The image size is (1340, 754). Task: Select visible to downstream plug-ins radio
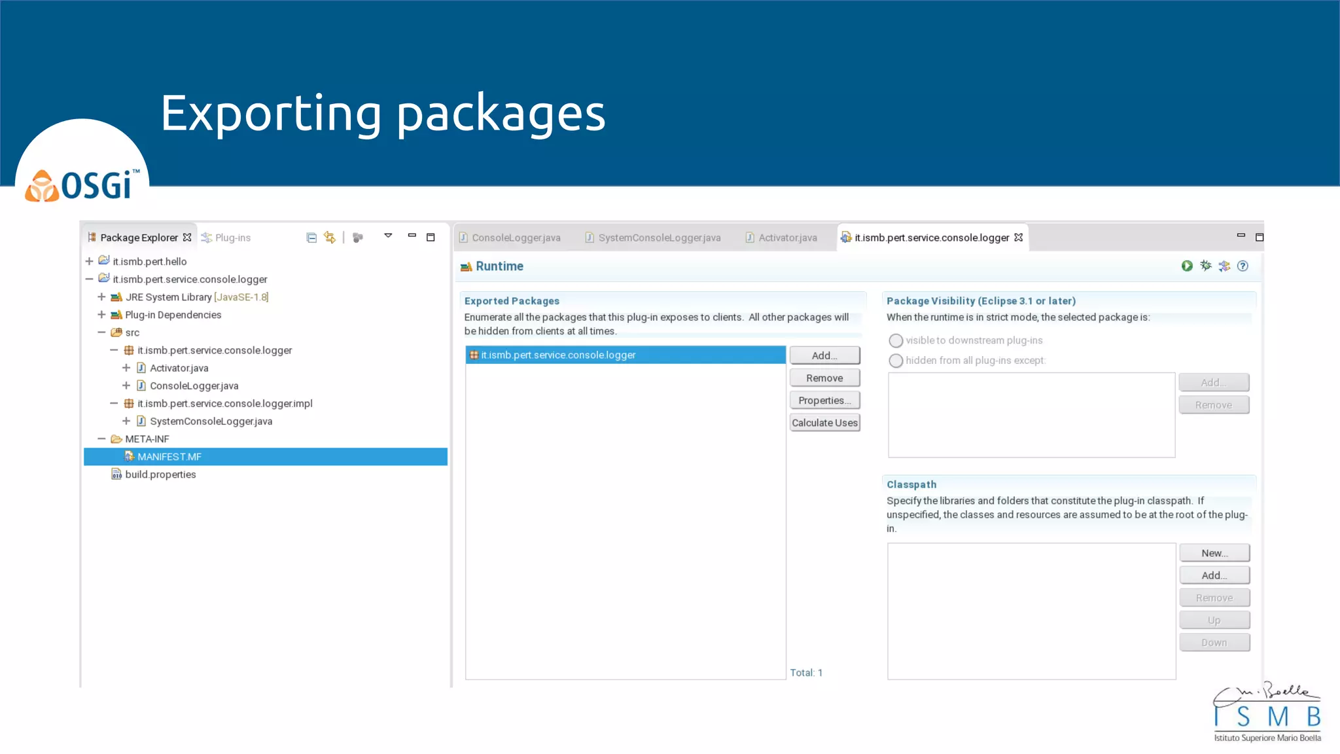coord(896,340)
